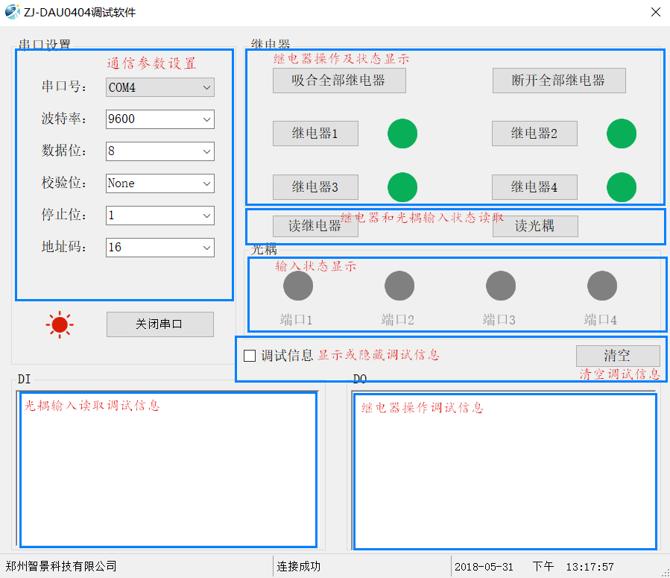Click inside the DI debug text area
This screenshot has height=578, width=670.
point(168,470)
